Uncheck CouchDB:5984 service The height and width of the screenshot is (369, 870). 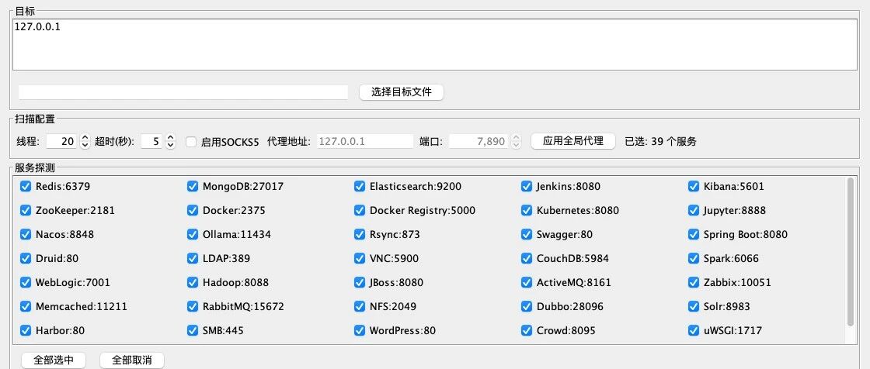[527, 258]
